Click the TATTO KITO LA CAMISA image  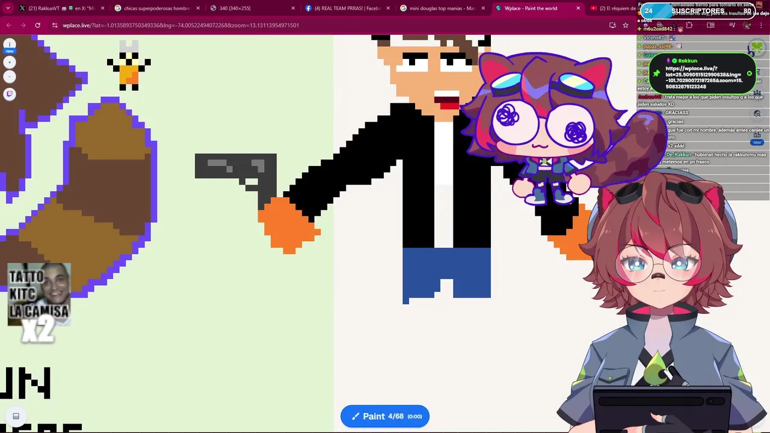(x=38, y=295)
